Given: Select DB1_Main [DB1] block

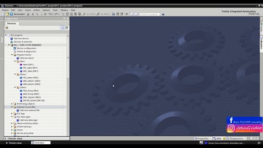Looking at the screenshot, I should 31,71.
